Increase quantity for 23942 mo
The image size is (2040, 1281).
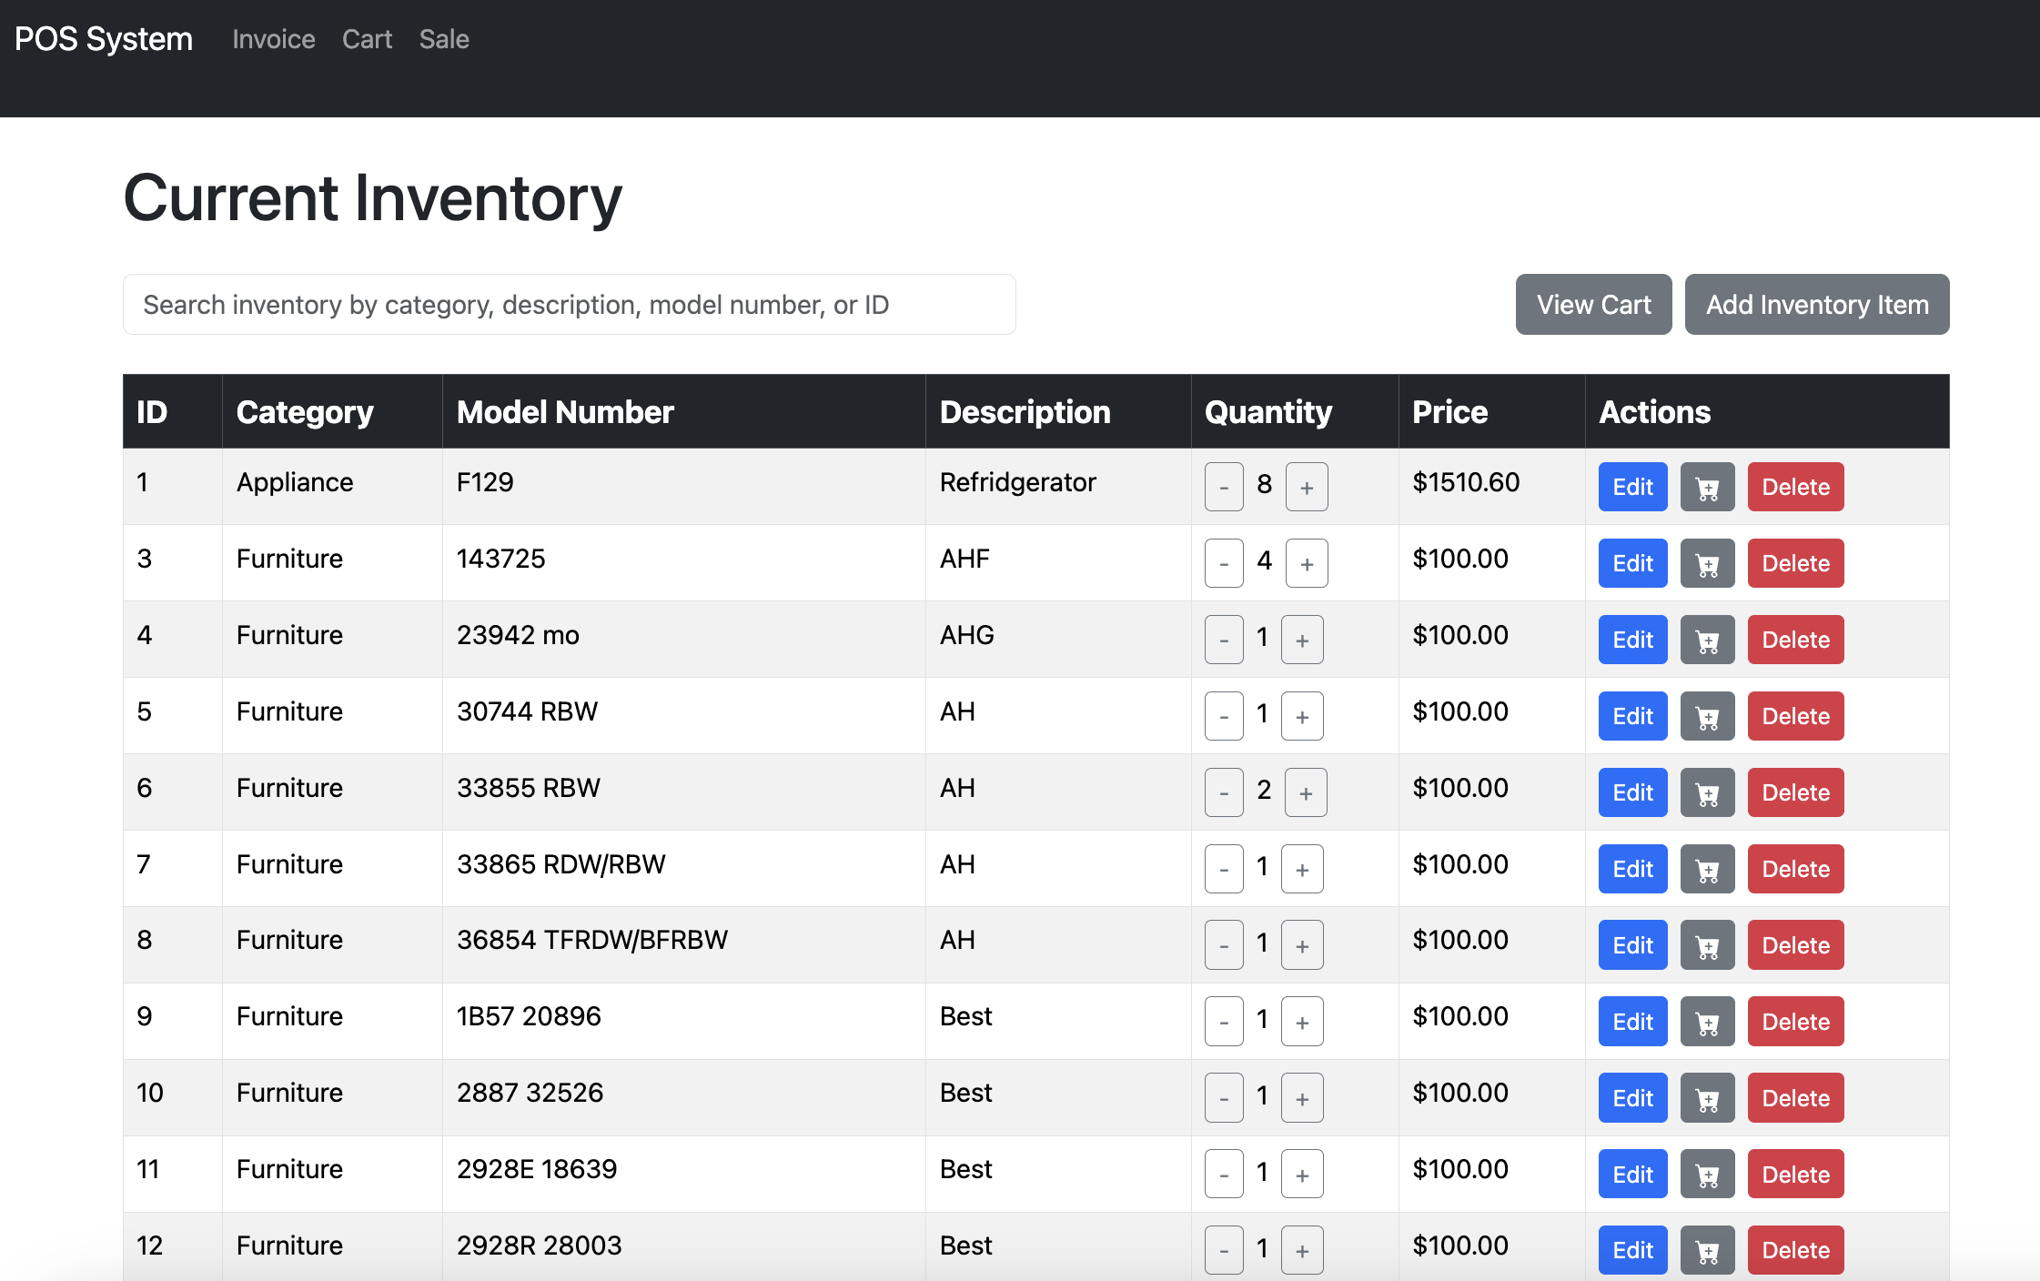[x=1302, y=640]
